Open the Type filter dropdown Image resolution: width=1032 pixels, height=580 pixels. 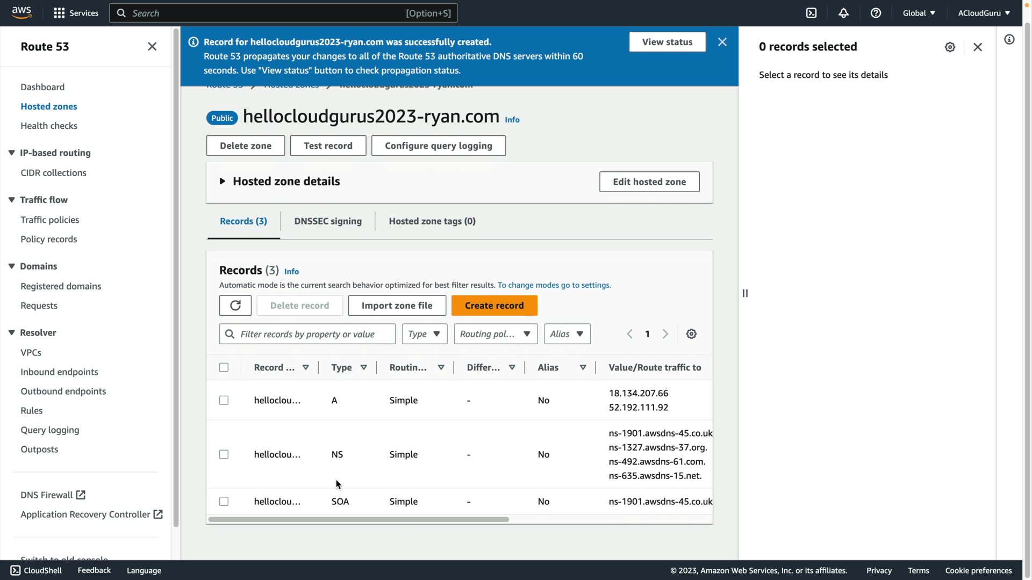(x=424, y=334)
